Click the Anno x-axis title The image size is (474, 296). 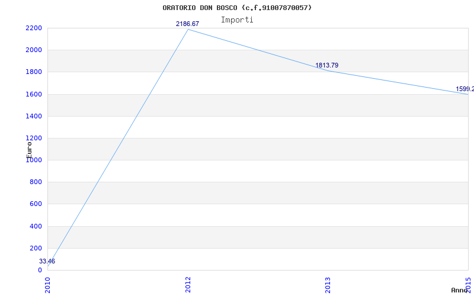tap(459, 291)
